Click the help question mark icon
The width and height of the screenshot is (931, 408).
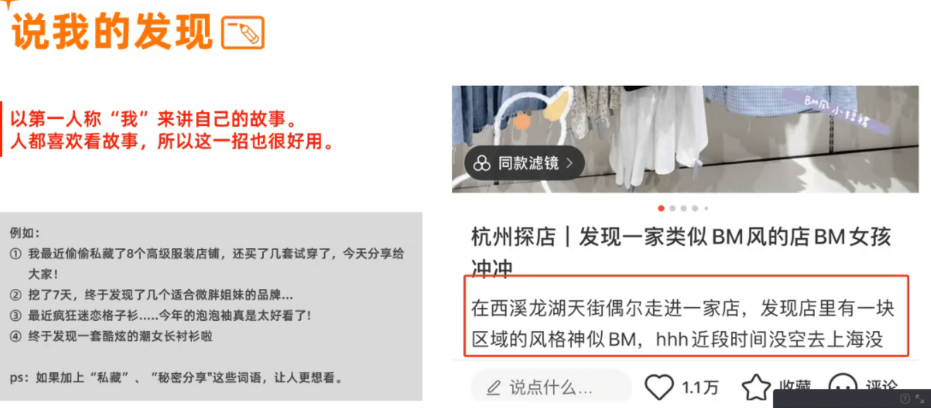pyautogui.click(x=905, y=399)
